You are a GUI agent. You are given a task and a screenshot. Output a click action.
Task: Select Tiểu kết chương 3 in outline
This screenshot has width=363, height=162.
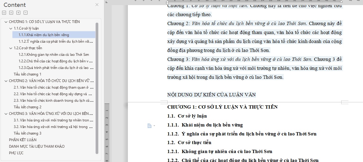pos(27,133)
